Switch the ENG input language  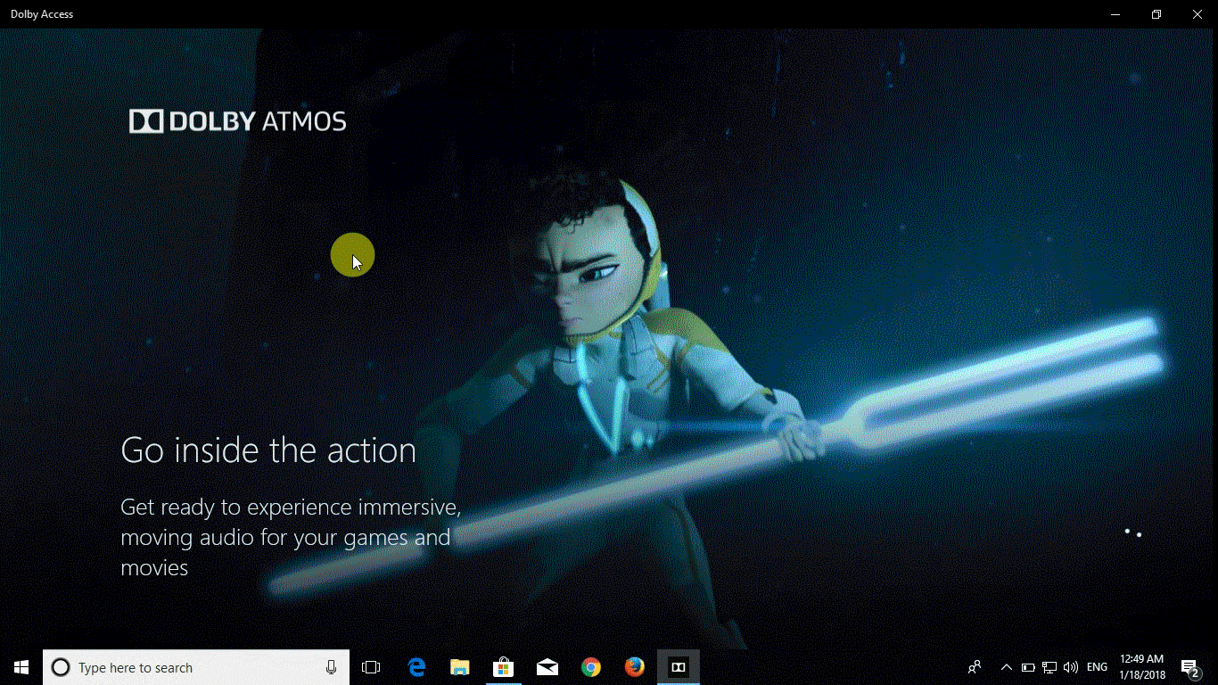(x=1098, y=667)
